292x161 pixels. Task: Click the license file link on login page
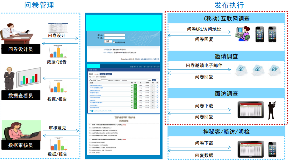point(107,50)
